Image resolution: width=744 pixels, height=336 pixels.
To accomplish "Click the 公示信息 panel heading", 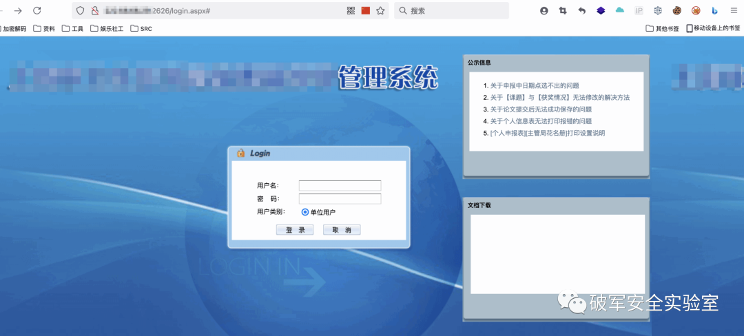I will click(x=479, y=63).
